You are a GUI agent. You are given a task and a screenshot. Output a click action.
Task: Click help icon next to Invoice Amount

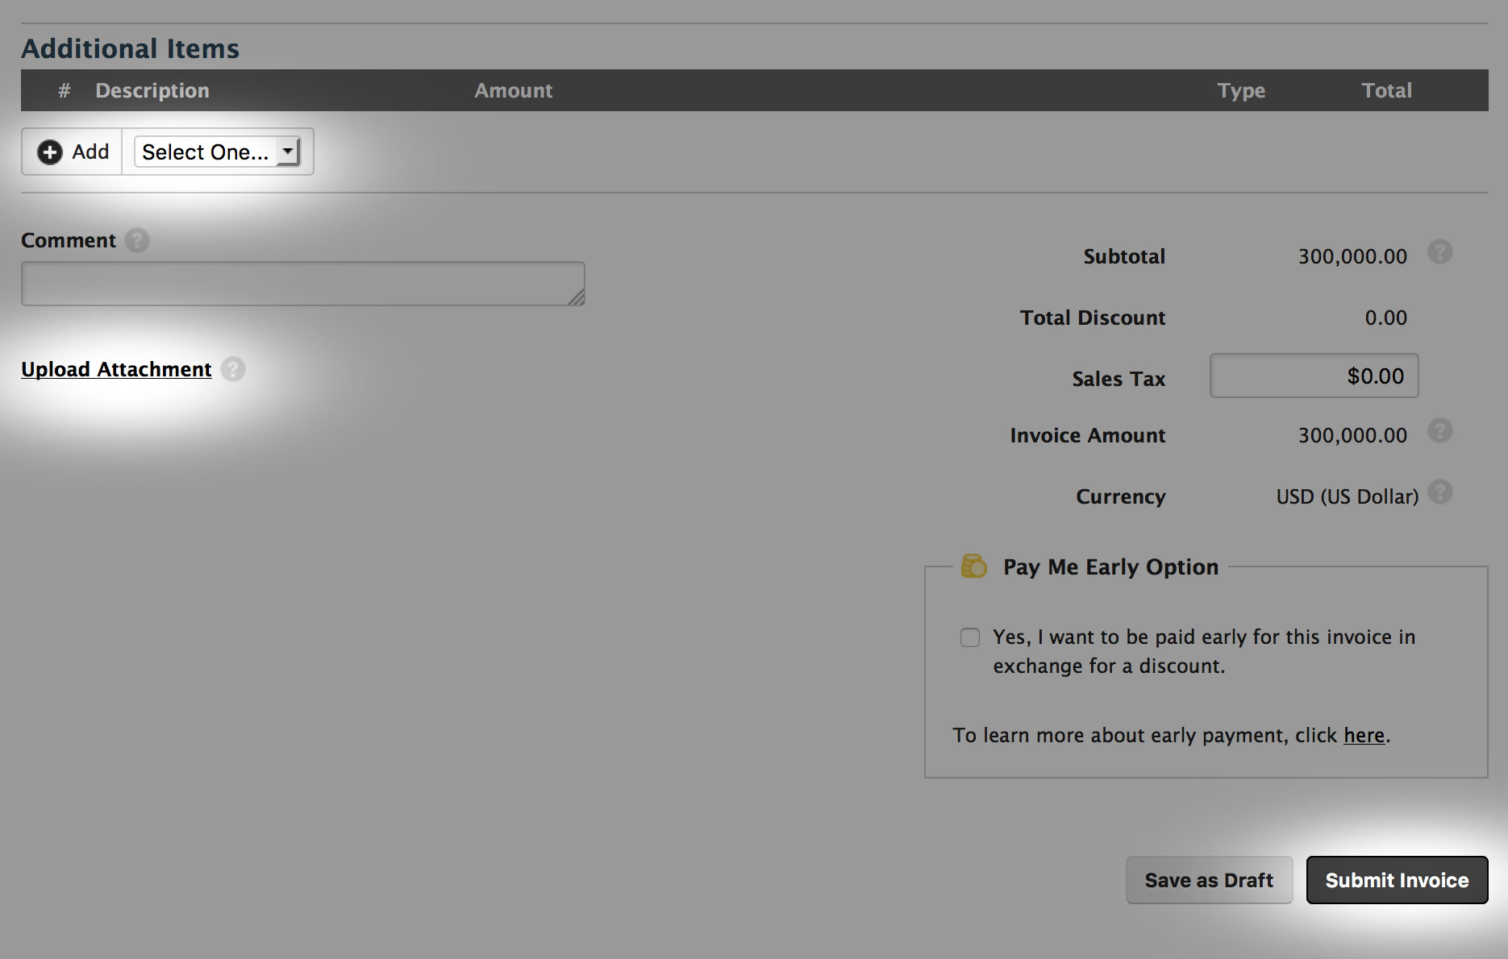pyautogui.click(x=1439, y=431)
